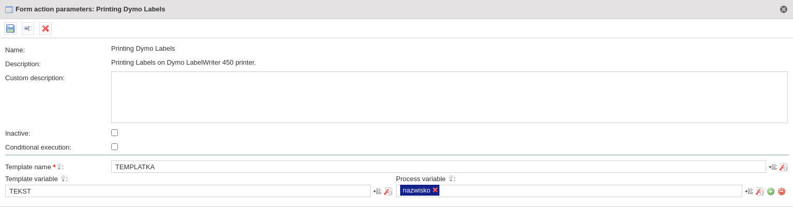Click the TEKST template variable field
Image resolution: width=793 pixels, height=207 pixels.
[188, 191]
